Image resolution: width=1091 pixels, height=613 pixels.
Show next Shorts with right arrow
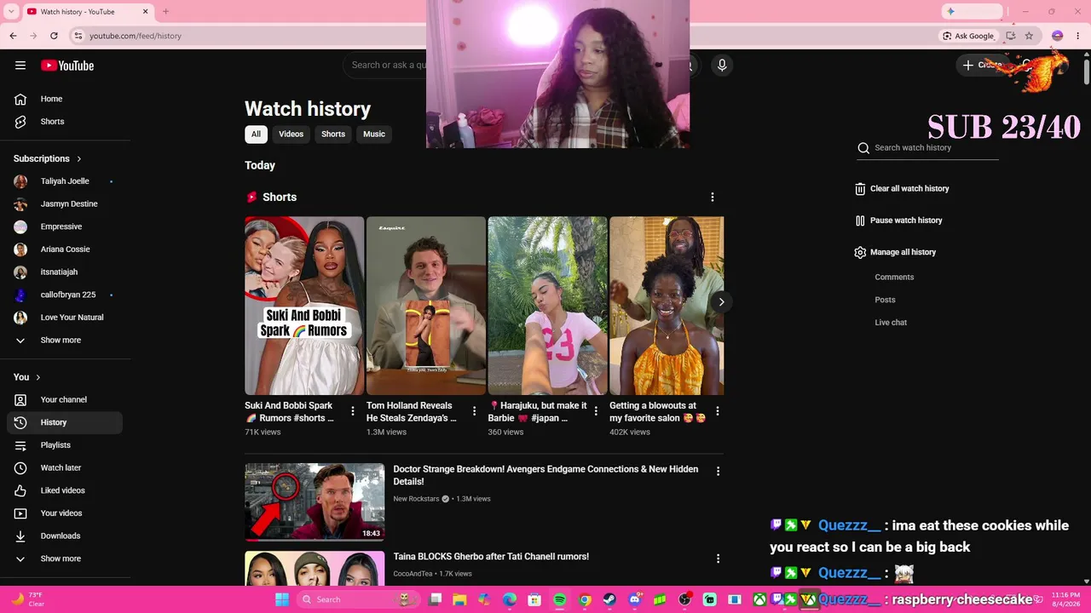pos(721,301)
